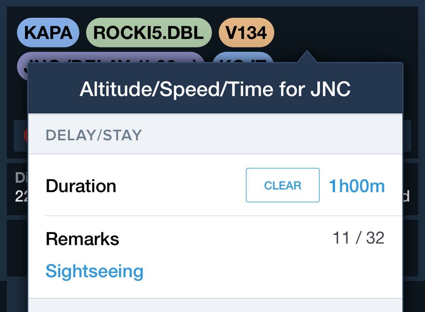Screen dimensions: 425x312
Task: Tap the green ROCKI5.DBL procedure chip
Action: pos(149,33)
